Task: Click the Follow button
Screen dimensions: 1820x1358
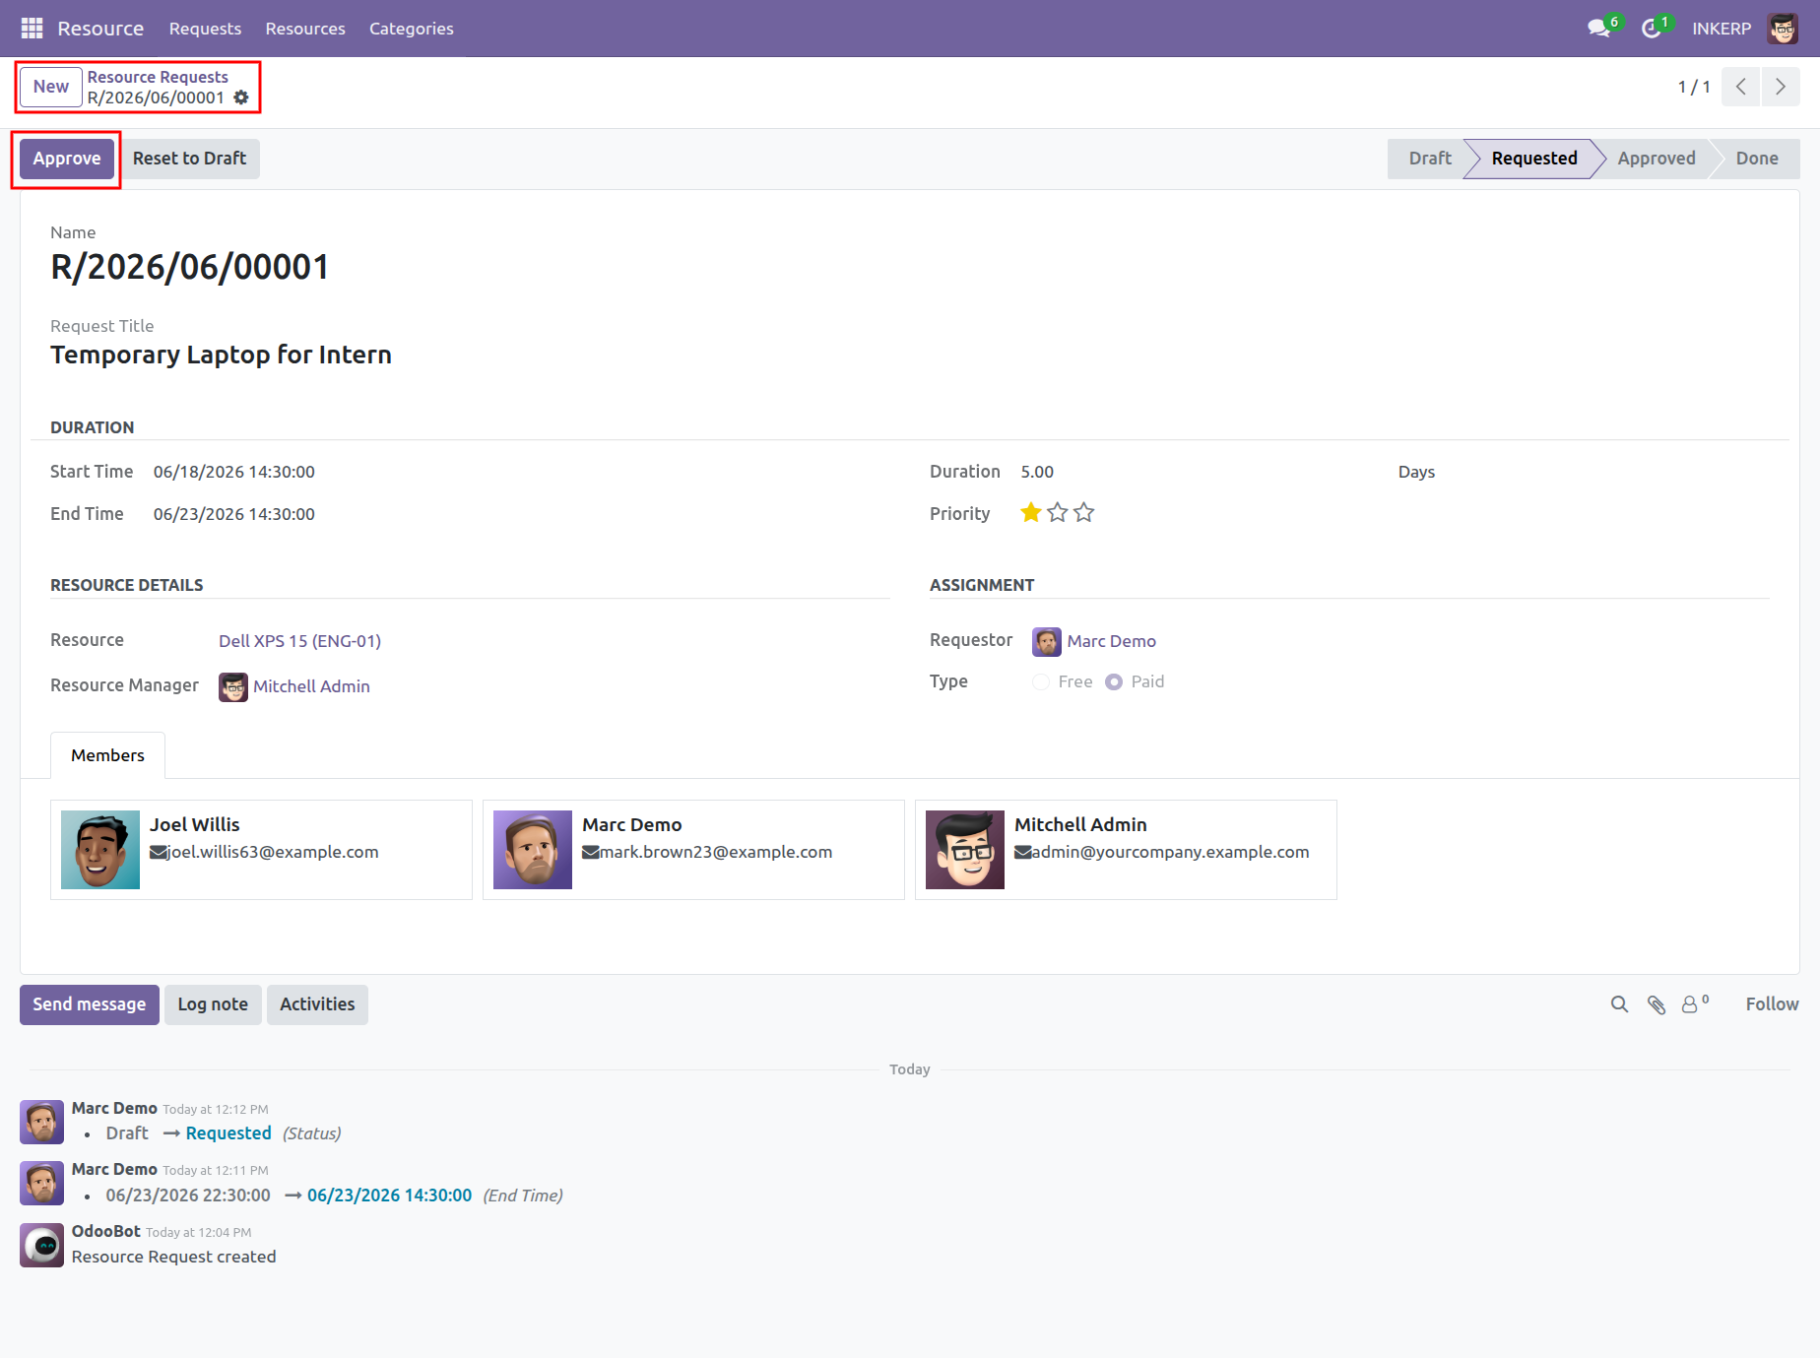Action: click(1772, 1004)
